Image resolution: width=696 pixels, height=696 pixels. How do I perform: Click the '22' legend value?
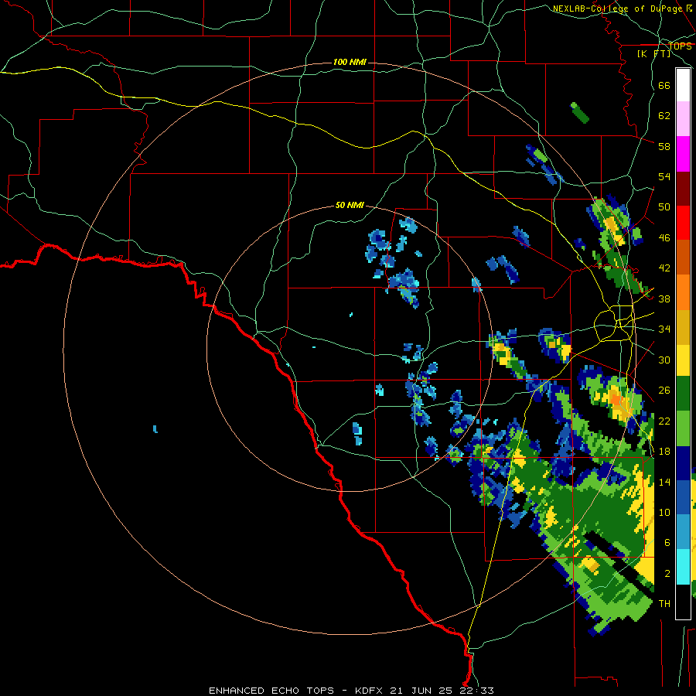tap(664, 421)
